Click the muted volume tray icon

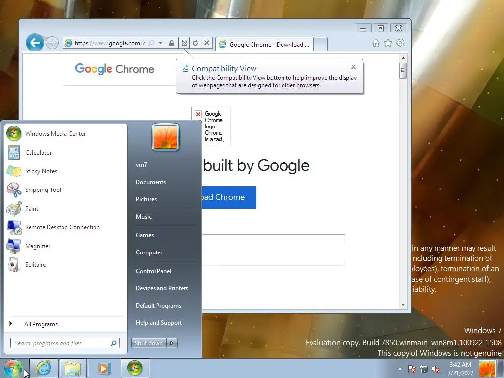coord(436,369)
